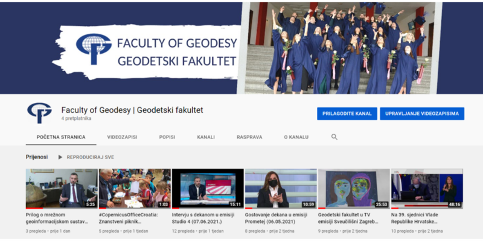Open the 5:25 geoinformacijski sustav video thumbnail

pyautogui.click(x=62, y=189)
